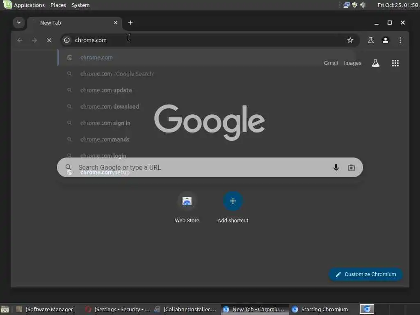This screenshot has width=420, height=315.
Task: Open Search Labs flask on page
Action: point(376,63)
